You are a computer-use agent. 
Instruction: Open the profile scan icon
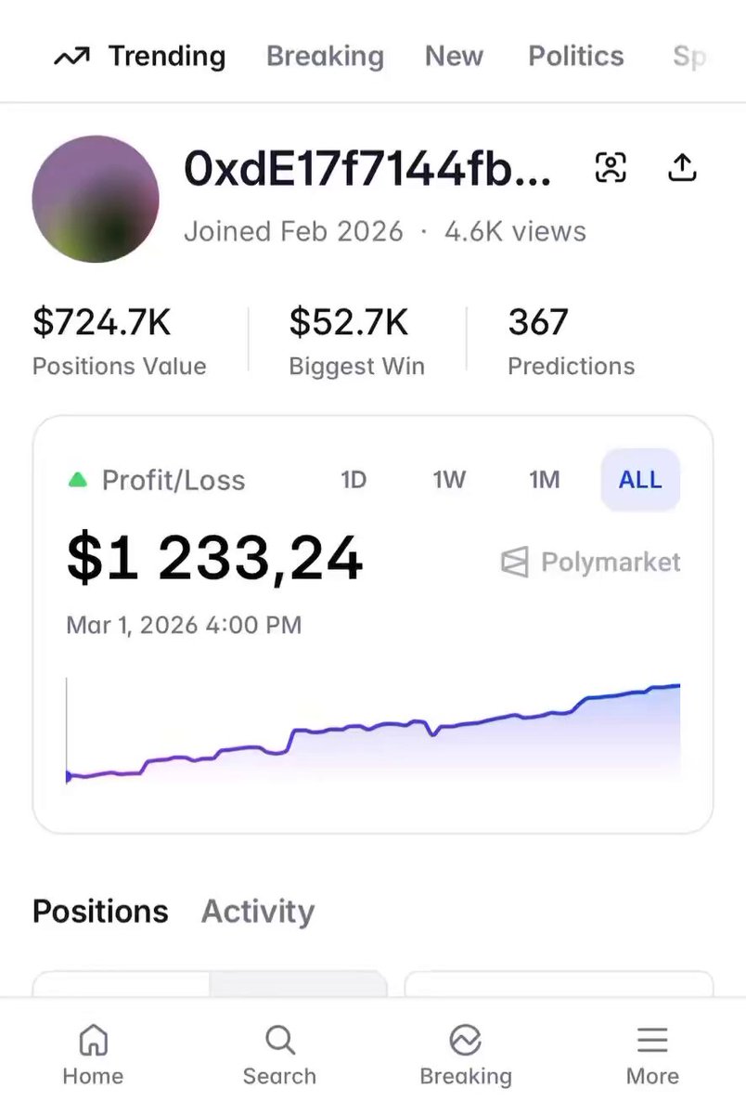pyautogui.click(x=610, y=168)
